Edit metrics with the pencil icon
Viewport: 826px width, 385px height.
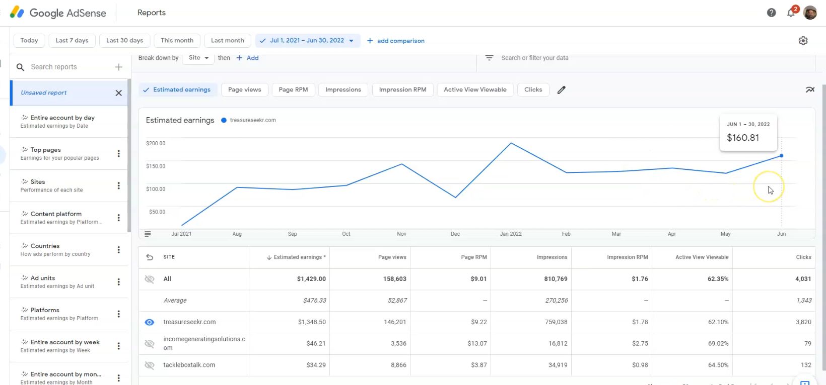pyautogui.click(x=562, y=90)
